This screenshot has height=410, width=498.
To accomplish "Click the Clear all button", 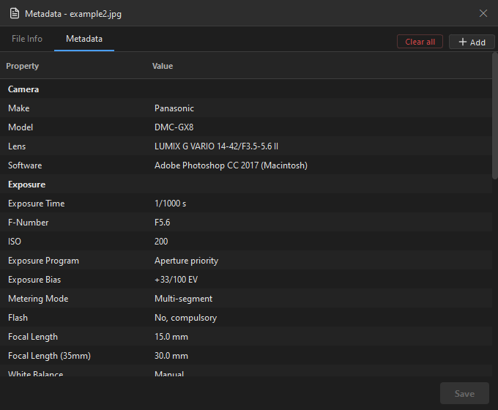I will 420,42.
